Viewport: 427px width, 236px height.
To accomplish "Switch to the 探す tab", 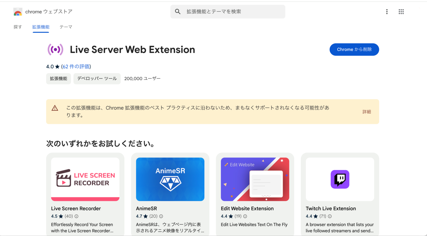I will pos(18,27).
